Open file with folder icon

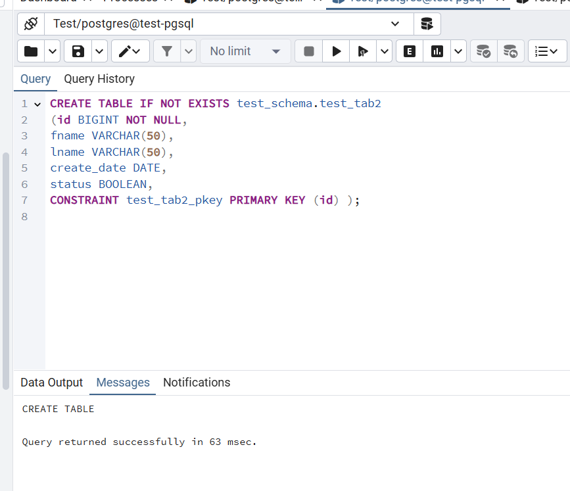(31, 51)
